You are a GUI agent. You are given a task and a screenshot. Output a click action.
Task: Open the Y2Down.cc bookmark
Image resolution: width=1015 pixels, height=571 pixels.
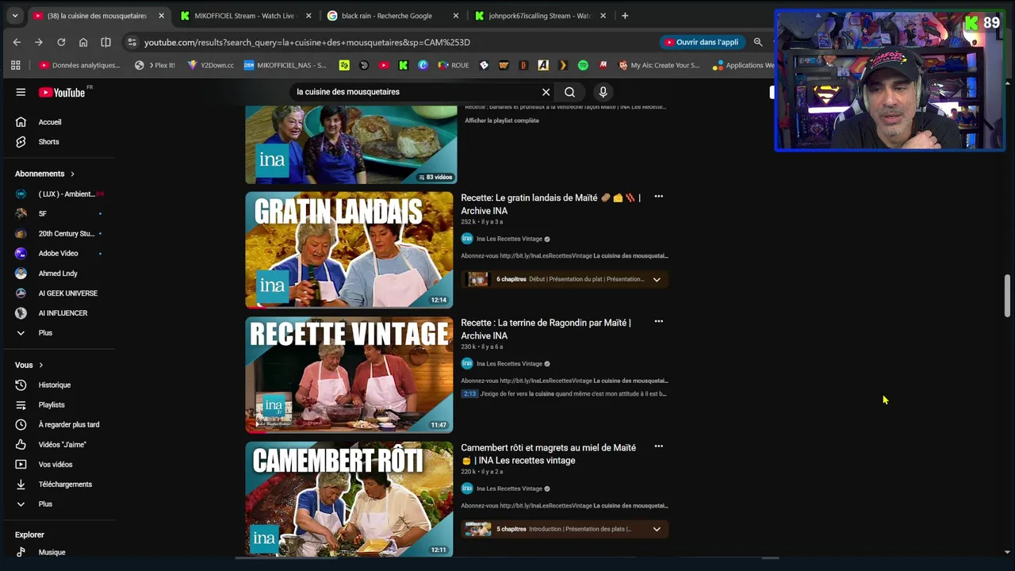point(211,65)
